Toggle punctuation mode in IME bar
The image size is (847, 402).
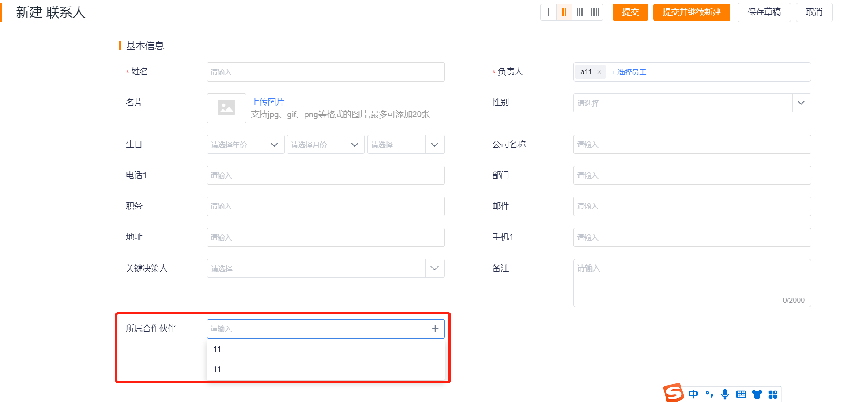(709, 394)
